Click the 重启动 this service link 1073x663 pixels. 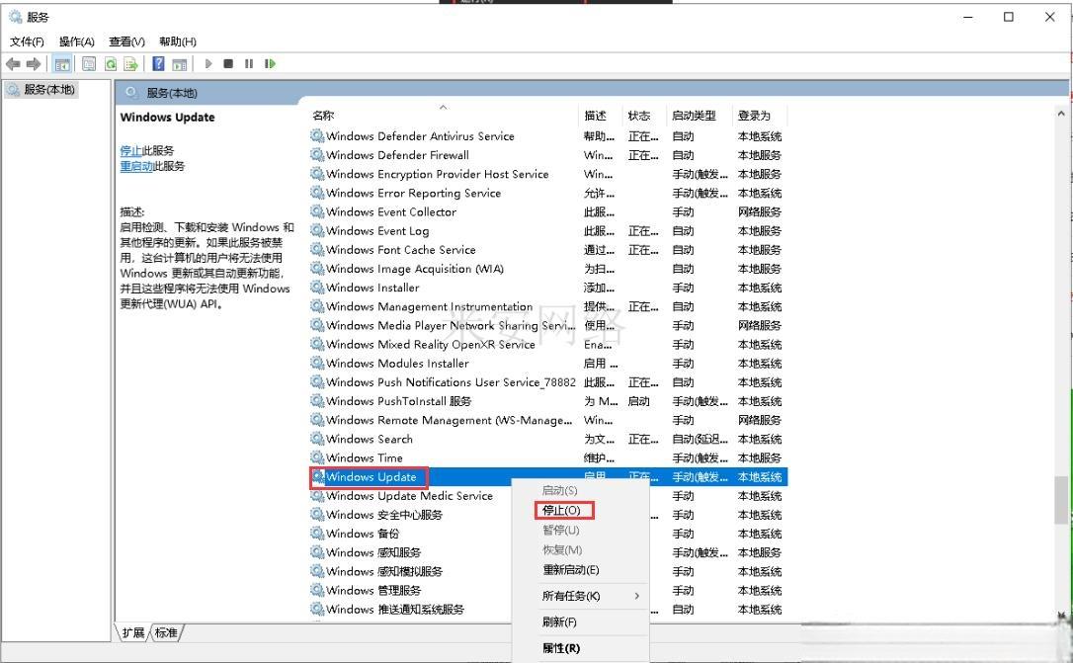[136, 166]
